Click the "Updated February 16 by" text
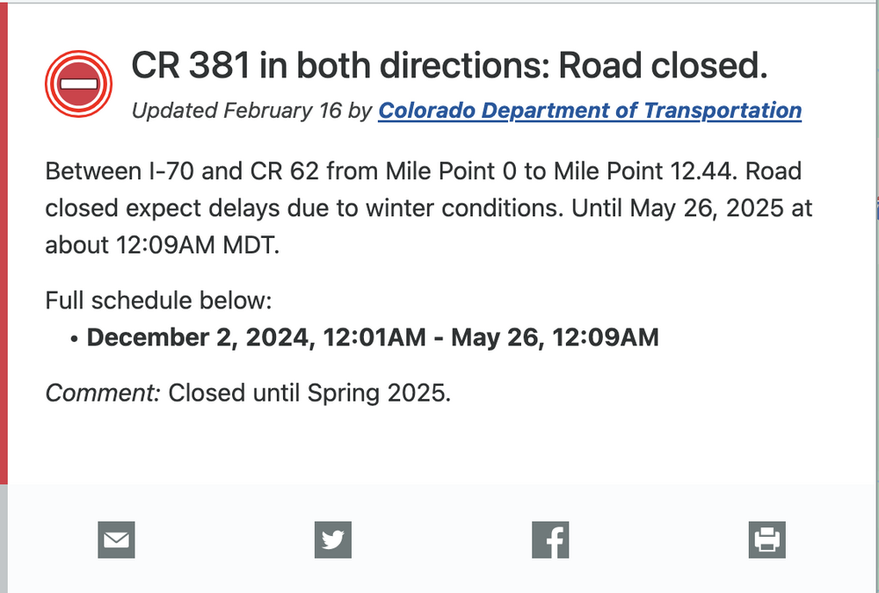 tap(251, 111)
